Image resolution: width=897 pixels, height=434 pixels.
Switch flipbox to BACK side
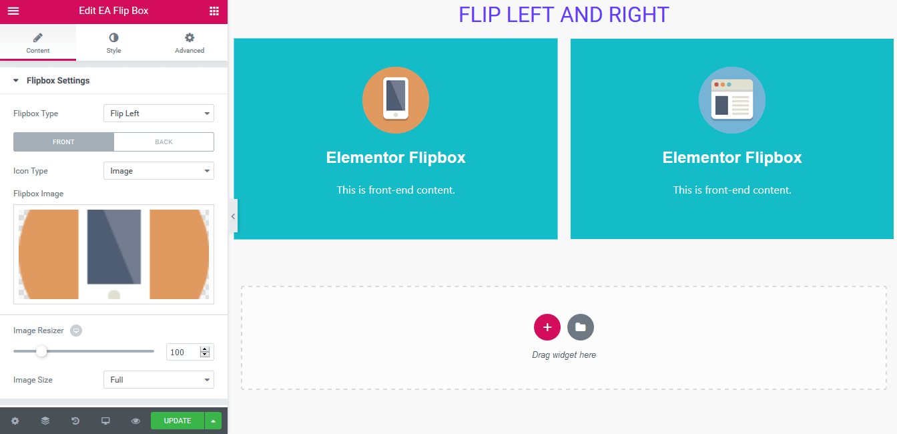164,142
